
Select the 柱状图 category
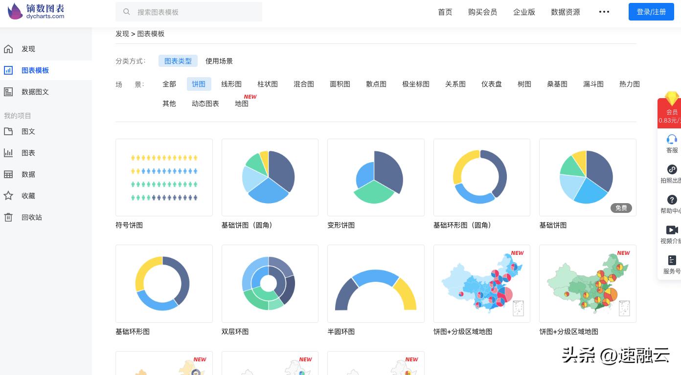coord(268,84)
